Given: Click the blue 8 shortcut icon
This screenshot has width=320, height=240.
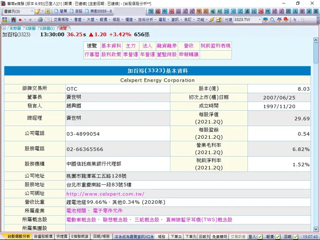Looking at the screenshot, I should pos(233,11).
